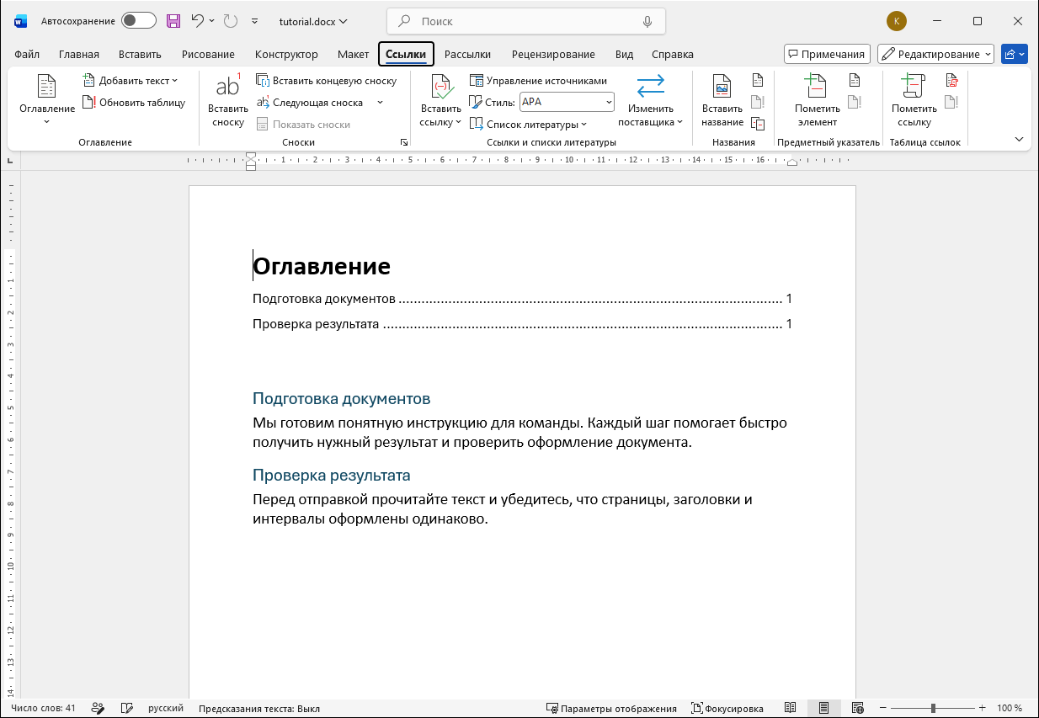Click Вставить концевую сноску
Image resolution: width=1039 pixels, height=718 pixels.
(x=326, y=81)
